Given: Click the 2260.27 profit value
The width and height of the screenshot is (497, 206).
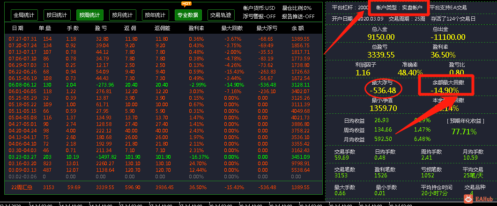Looking at the screenshot, I should [x=105, y=163].
